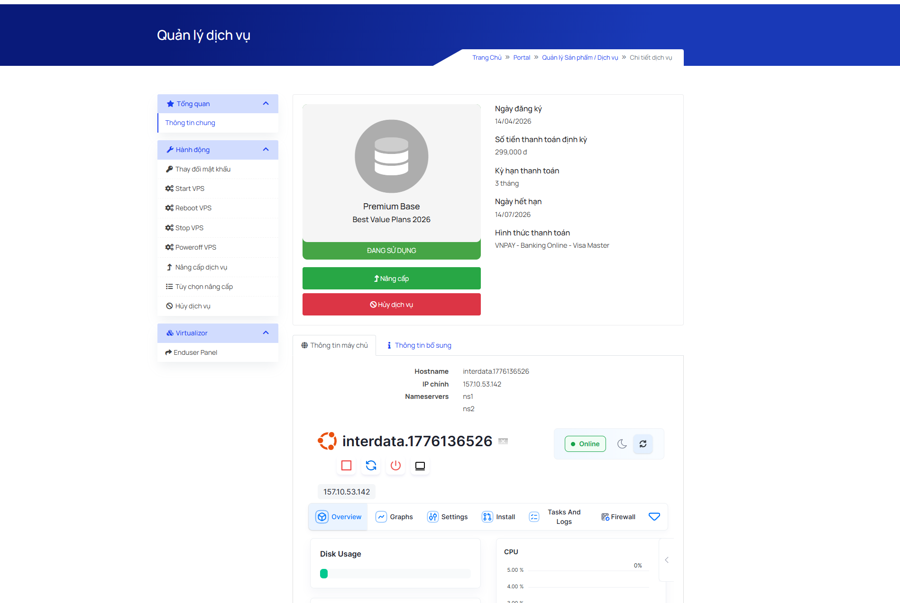The width and height of the screenshot is (900, 603).
Task: Click the ubuntu OS logo icon
Action: [327, 441]
